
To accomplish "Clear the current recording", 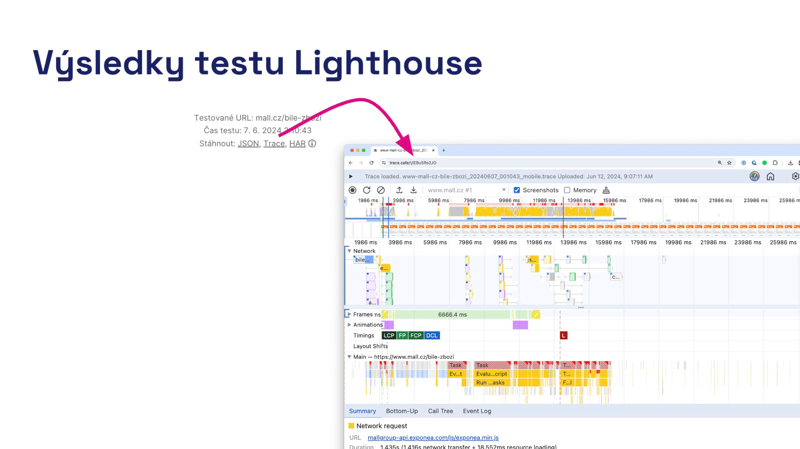I will tap(381, 190).
